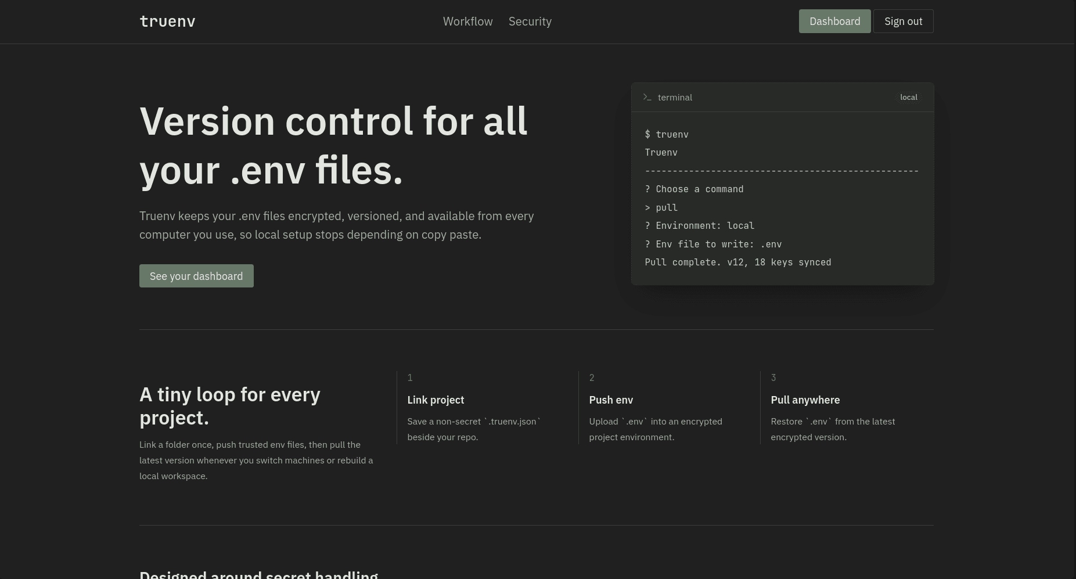Click the 'Link a folder once' paragraph

point(256,460)
